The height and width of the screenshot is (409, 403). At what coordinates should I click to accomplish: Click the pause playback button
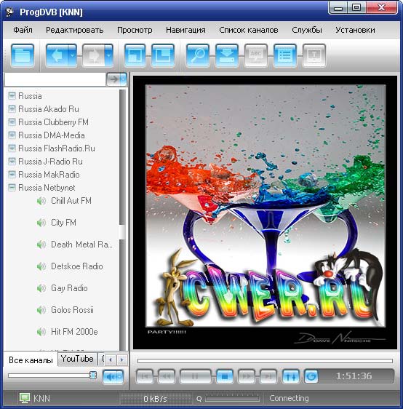pos(195,376)
